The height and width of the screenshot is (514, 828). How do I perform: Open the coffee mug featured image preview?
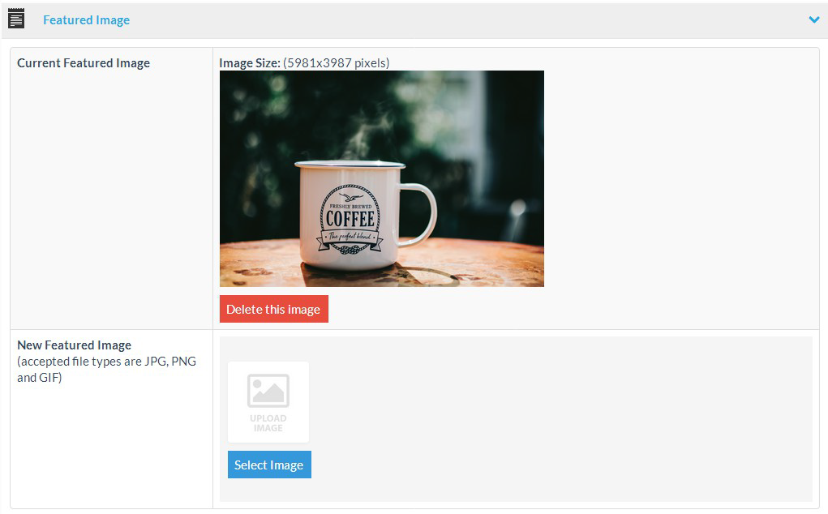pos(381,178)
